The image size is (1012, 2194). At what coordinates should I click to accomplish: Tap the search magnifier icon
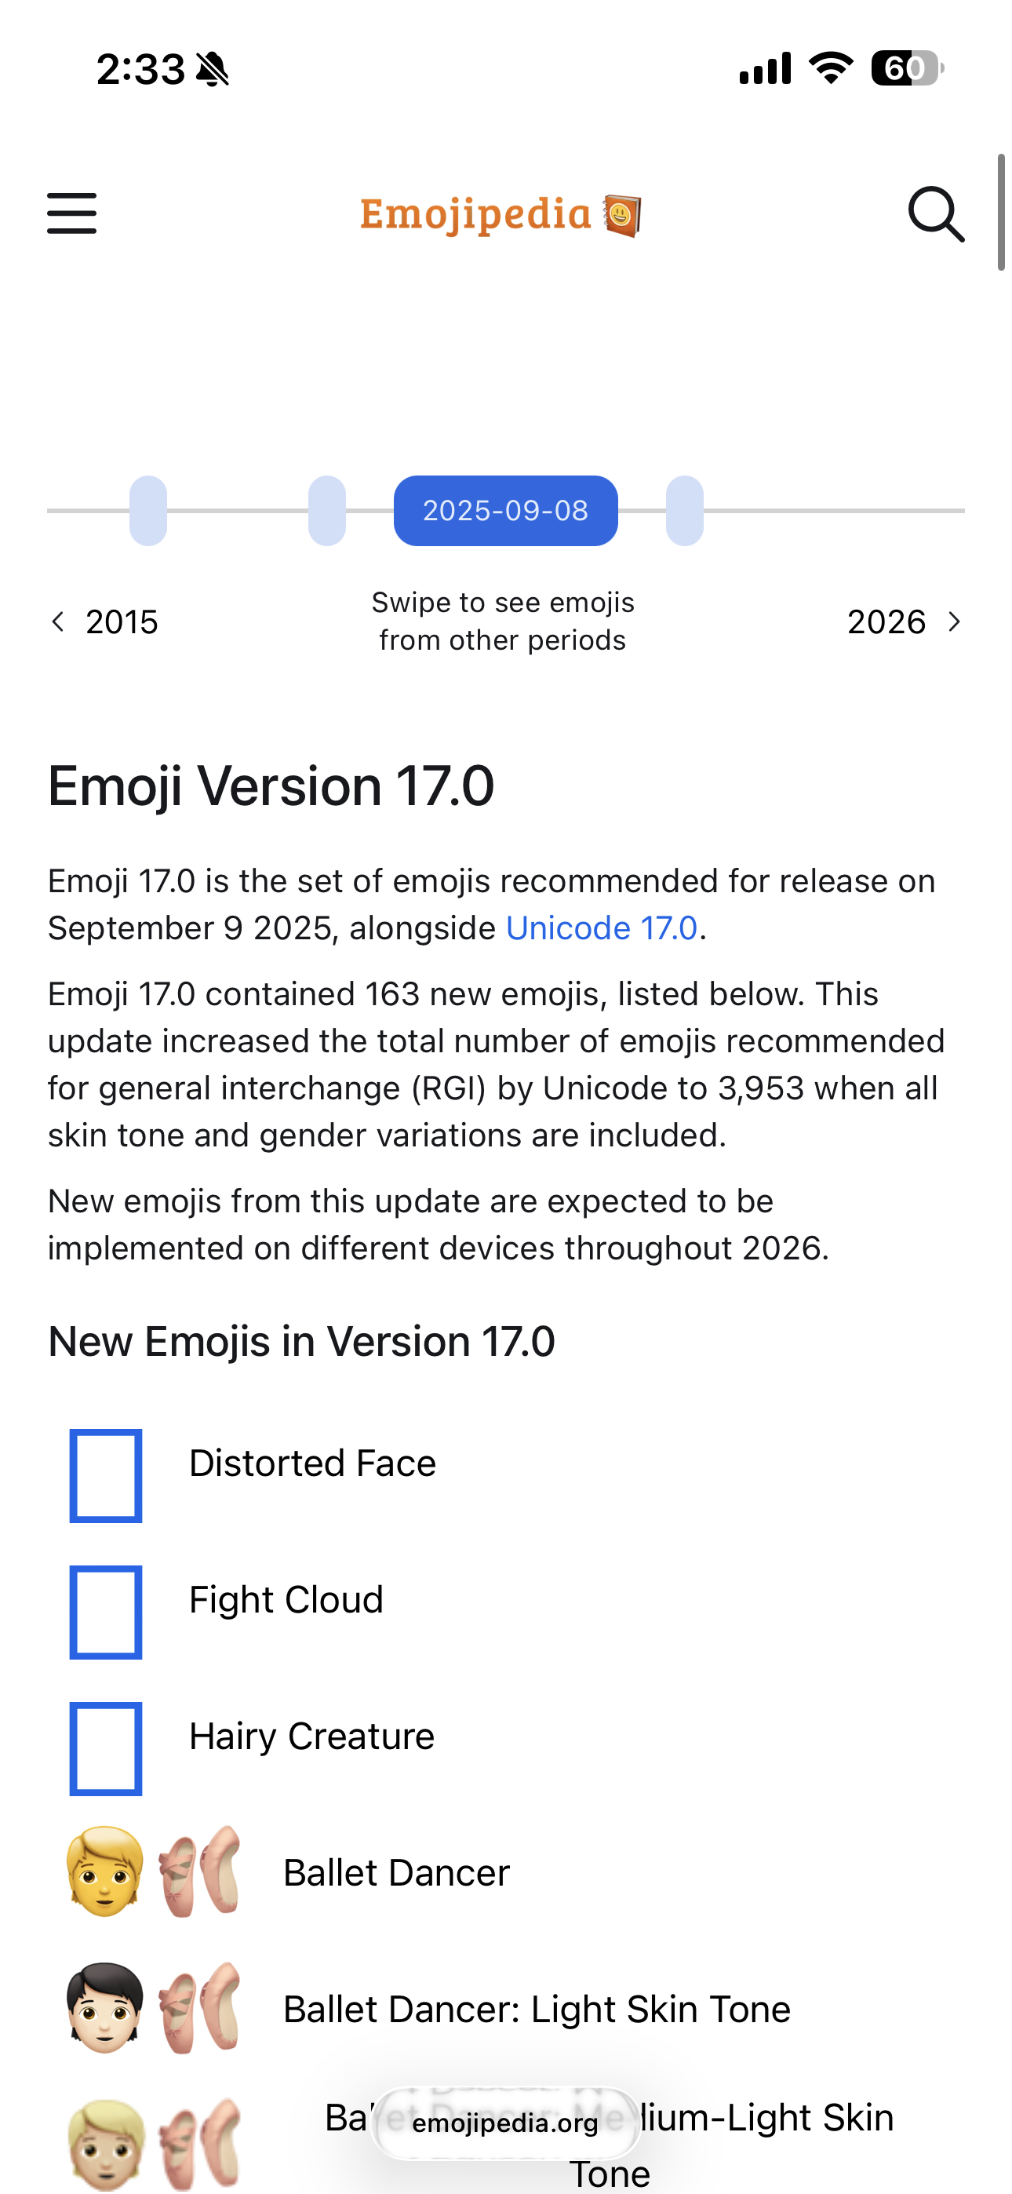[935, 215]
